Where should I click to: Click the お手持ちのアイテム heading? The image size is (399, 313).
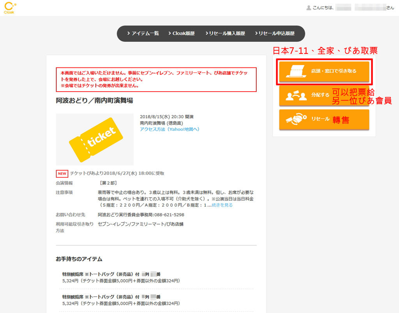pyautogui.click(x=79, y=259)
